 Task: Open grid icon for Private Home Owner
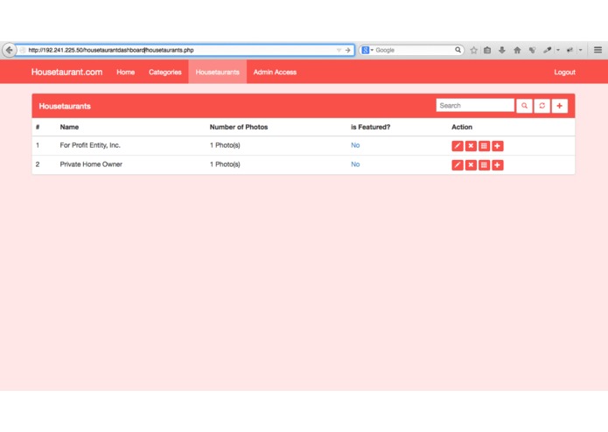click(x=484, y=165)
